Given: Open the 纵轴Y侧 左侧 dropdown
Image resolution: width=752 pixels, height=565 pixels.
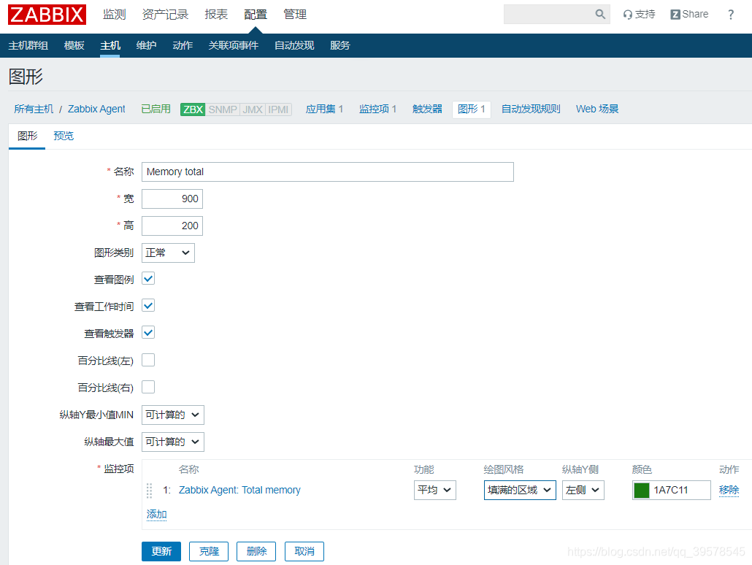Looking at the screenshot, I should 583,491.
